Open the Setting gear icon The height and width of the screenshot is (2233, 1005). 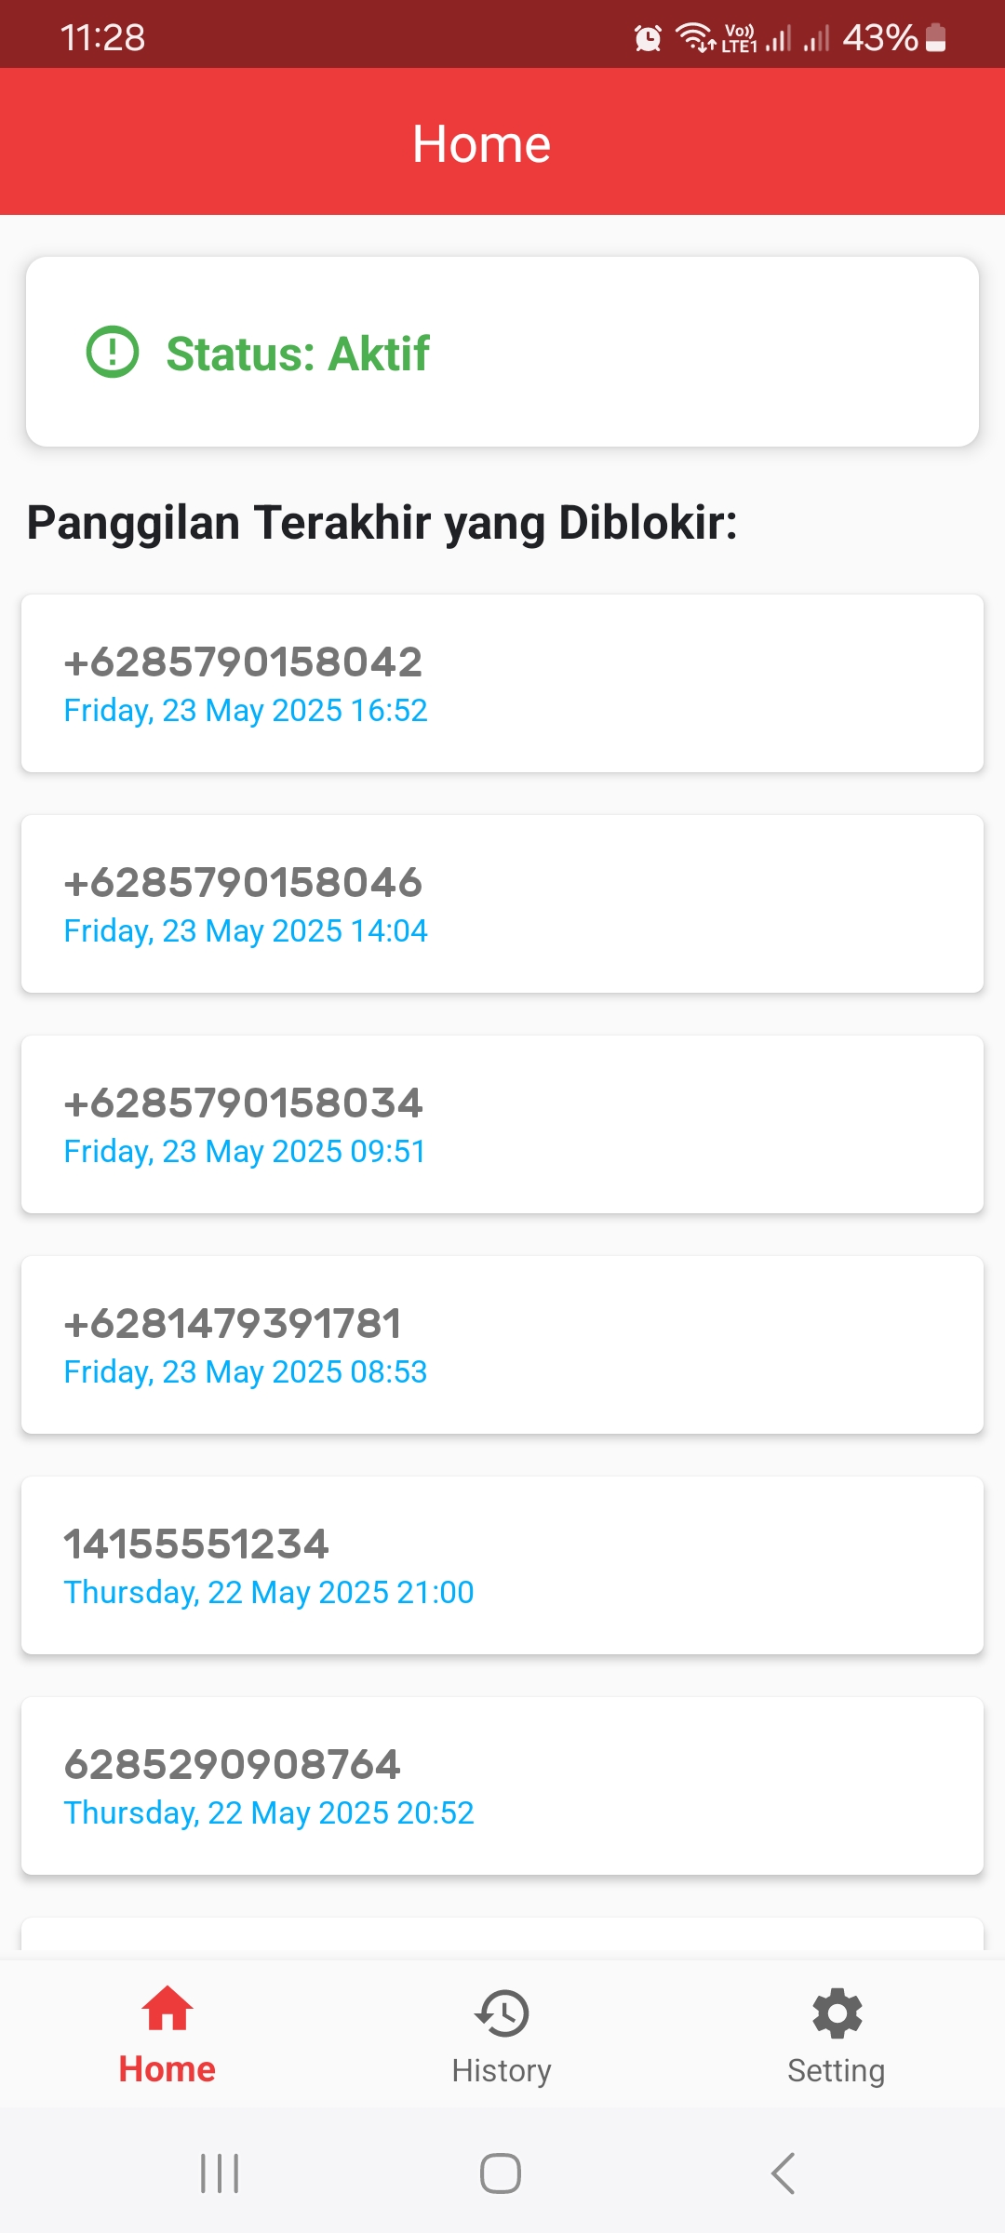pyautogui.click(x=837, y=2013)
